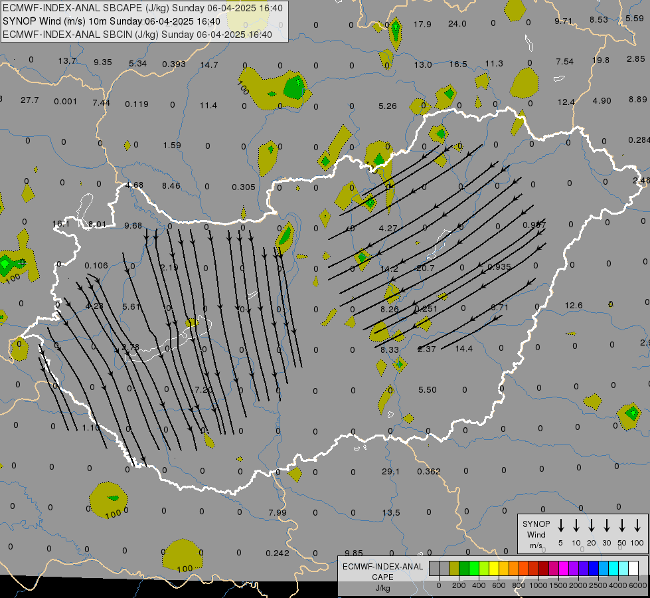Click the 2500 tick label on colorbar

coord(598,585)
